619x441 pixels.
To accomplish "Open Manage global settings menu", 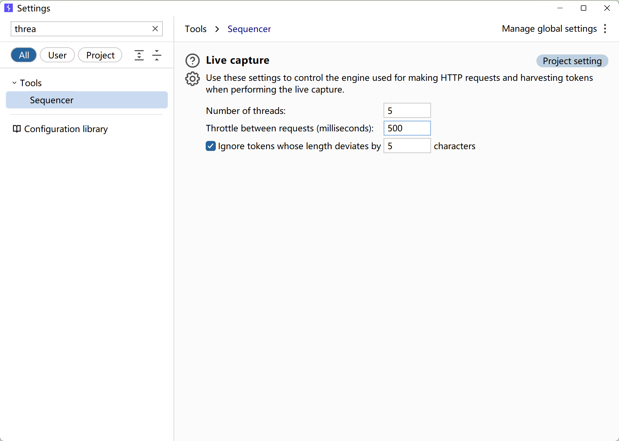I will [549, 29].
